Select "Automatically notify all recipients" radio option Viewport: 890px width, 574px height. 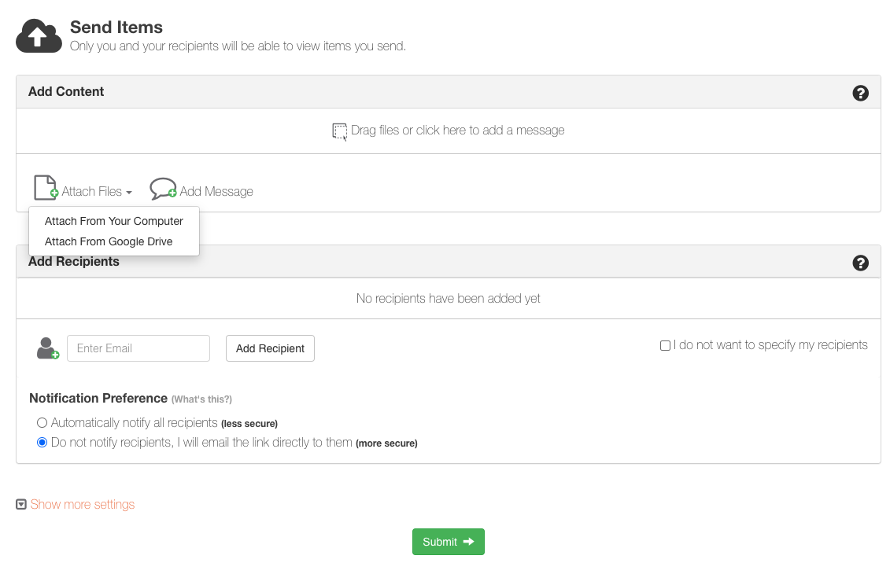(42, 423)
